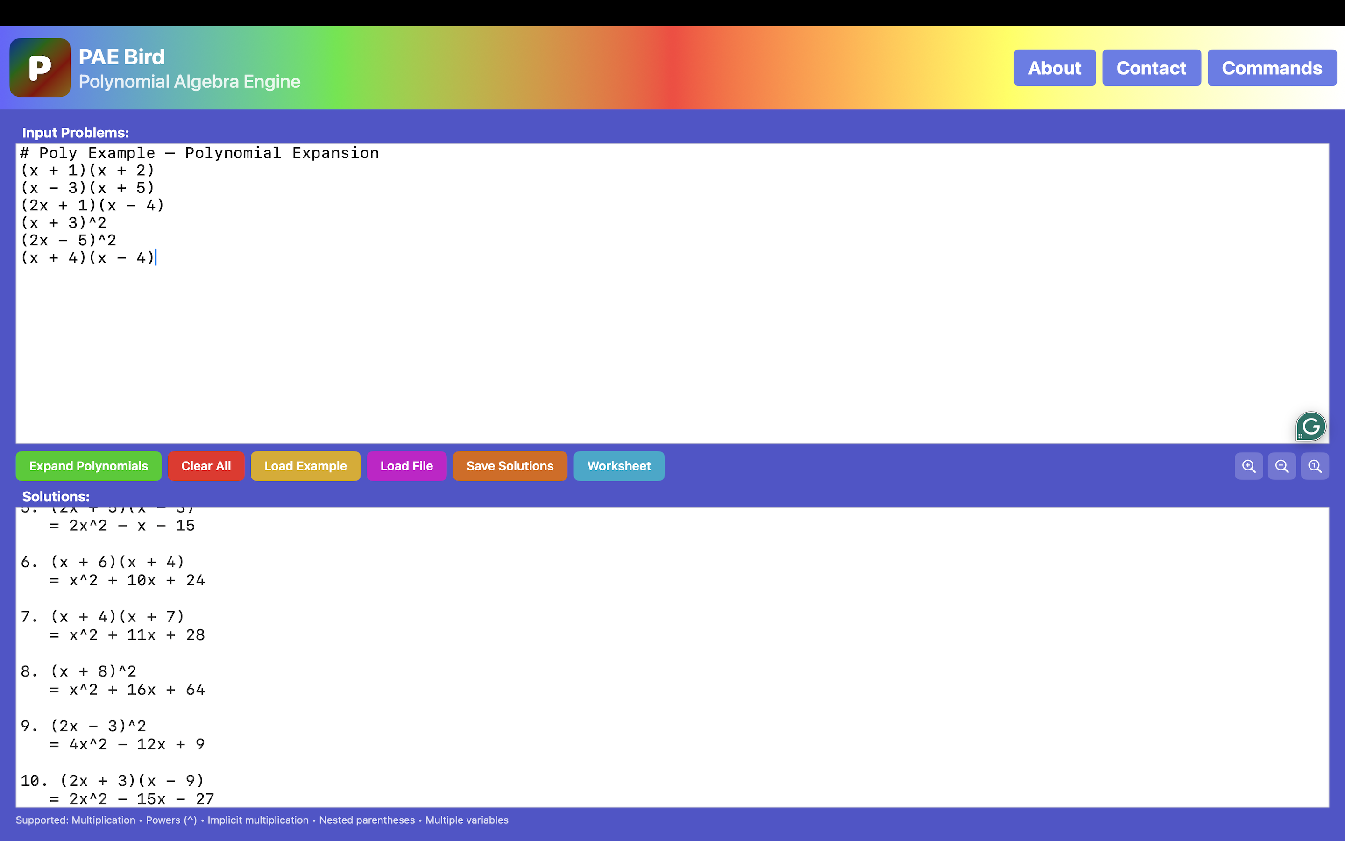This screenshot has width=1345, height=841.
Task: Click the Solutions label
Action: pos(56,497)
